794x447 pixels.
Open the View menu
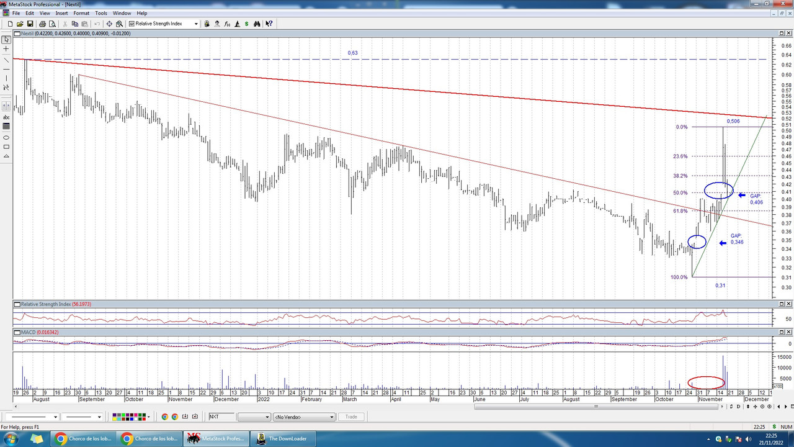click(x=45, y=13)
